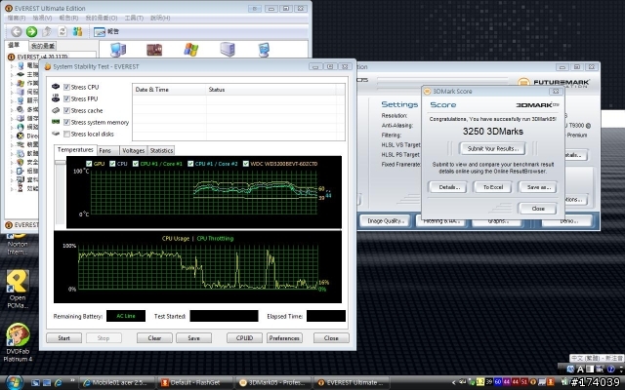Image resolution: width=625 pixels, height=390 pixels.
Task: Open the 工具(T) Tools menu in EVEREST
Action: tap(134, 18)
